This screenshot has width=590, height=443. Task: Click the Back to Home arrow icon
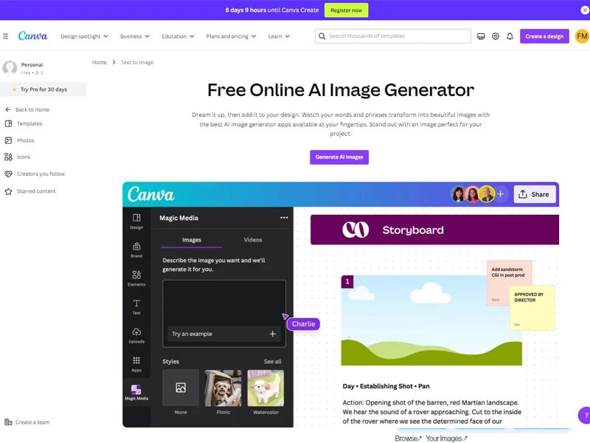(8, 109)
